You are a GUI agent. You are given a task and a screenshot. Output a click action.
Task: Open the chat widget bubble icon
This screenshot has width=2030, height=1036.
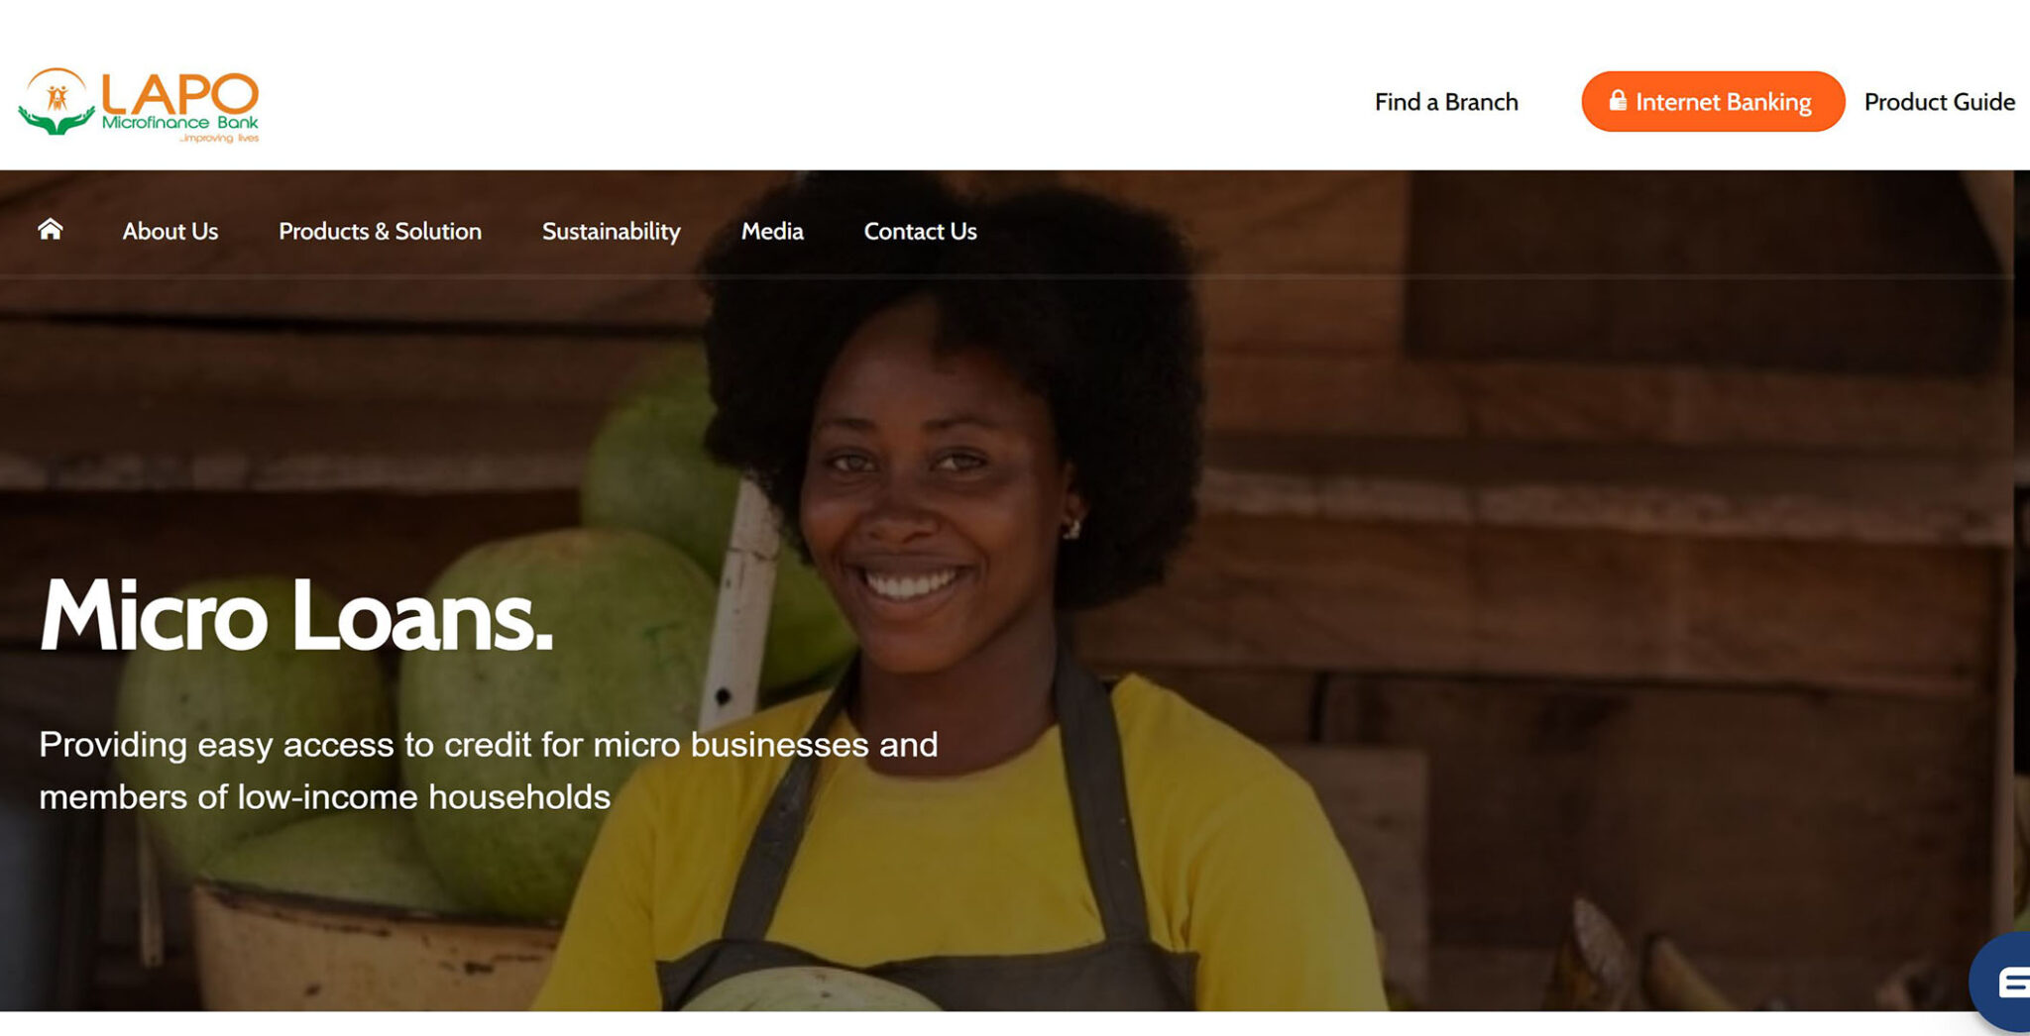(2004, 982)
